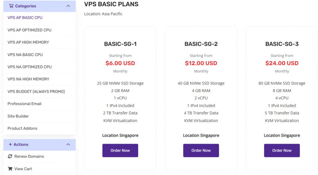Go to VPS AP HIGH MEMORY category
The height and width of the screenshot is (175, 318).
pos(28,42)
